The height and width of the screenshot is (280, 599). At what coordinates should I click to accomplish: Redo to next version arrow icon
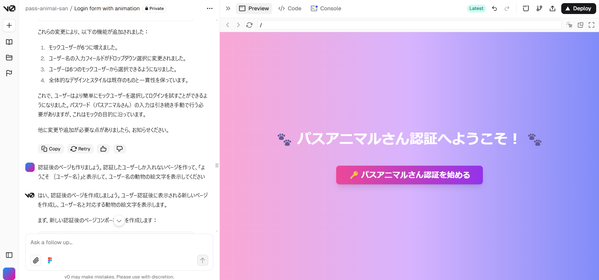tap(507, 8)
